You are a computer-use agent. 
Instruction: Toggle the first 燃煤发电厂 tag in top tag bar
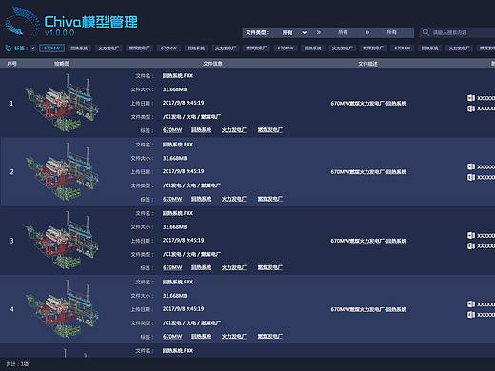point(139,49)
